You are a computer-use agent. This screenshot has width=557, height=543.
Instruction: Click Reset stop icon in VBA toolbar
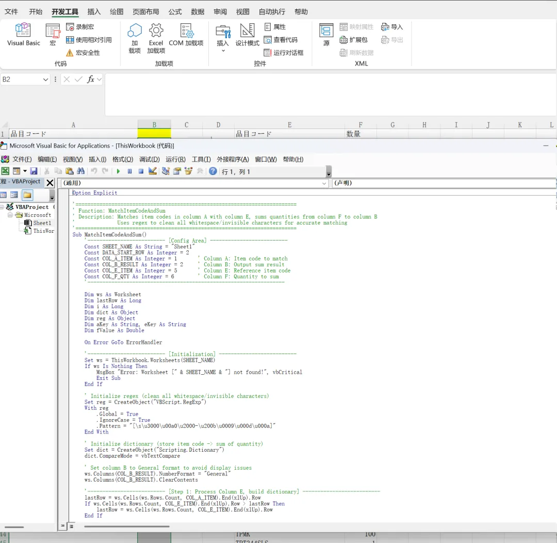141,171
